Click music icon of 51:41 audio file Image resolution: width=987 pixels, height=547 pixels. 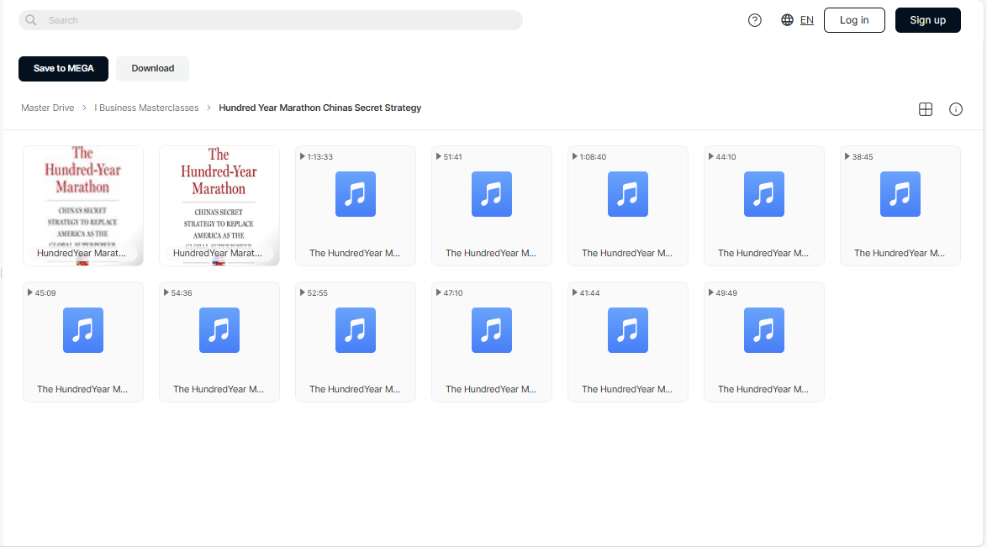(492, 194)
